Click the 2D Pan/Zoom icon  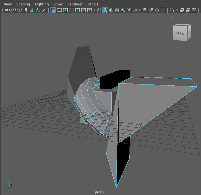click(x=38, y=10)
